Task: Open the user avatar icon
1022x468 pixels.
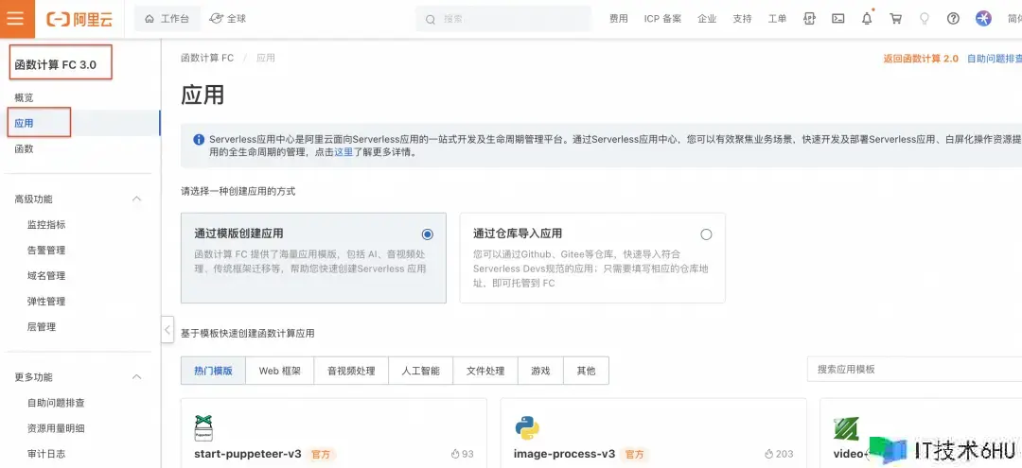Action: click(983, 19)
